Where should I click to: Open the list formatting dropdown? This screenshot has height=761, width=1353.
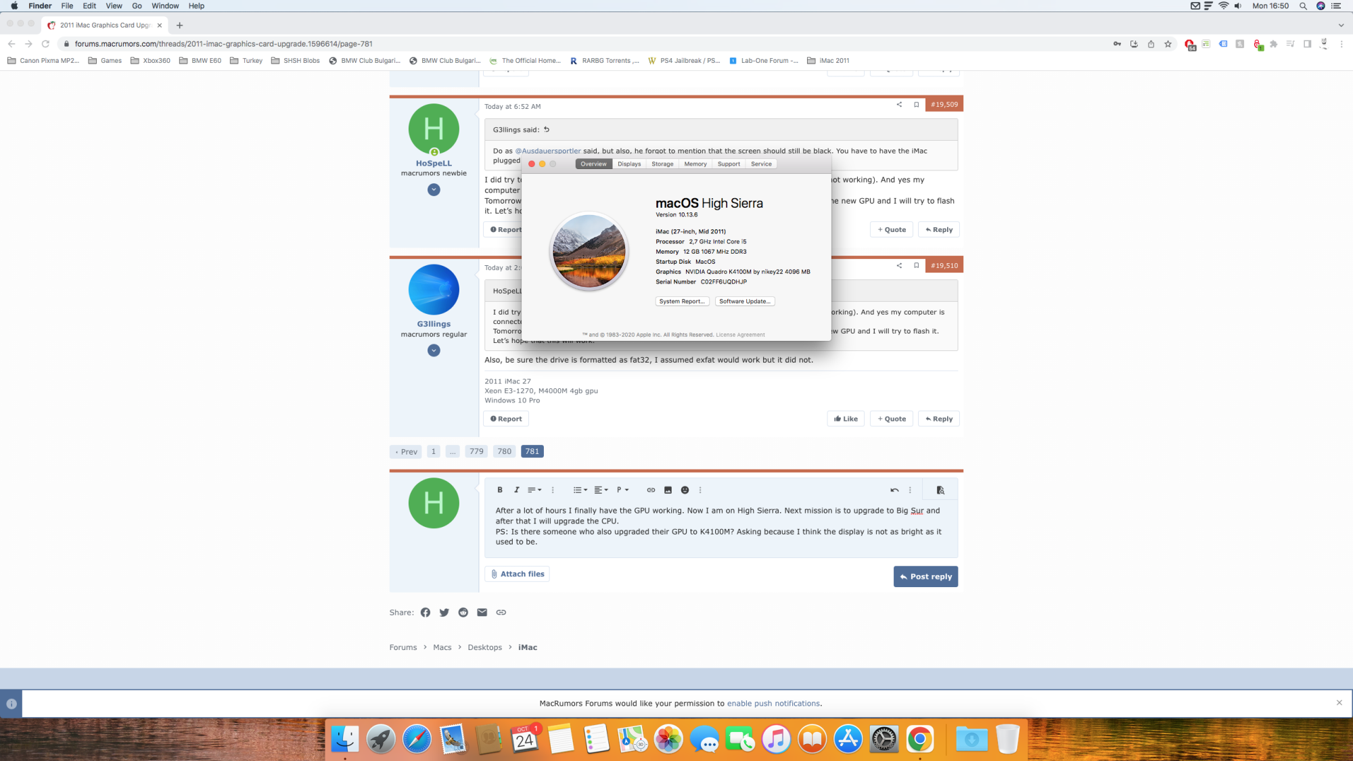580,490
